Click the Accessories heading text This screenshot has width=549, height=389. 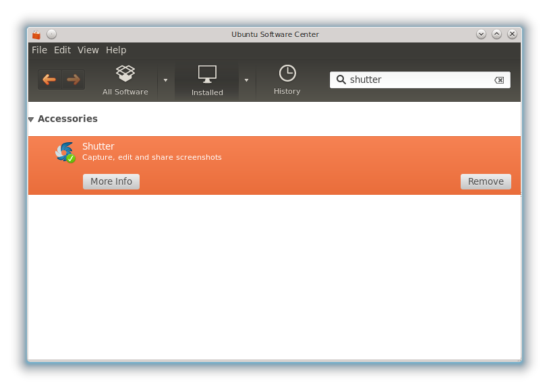[x=67, y=119]
